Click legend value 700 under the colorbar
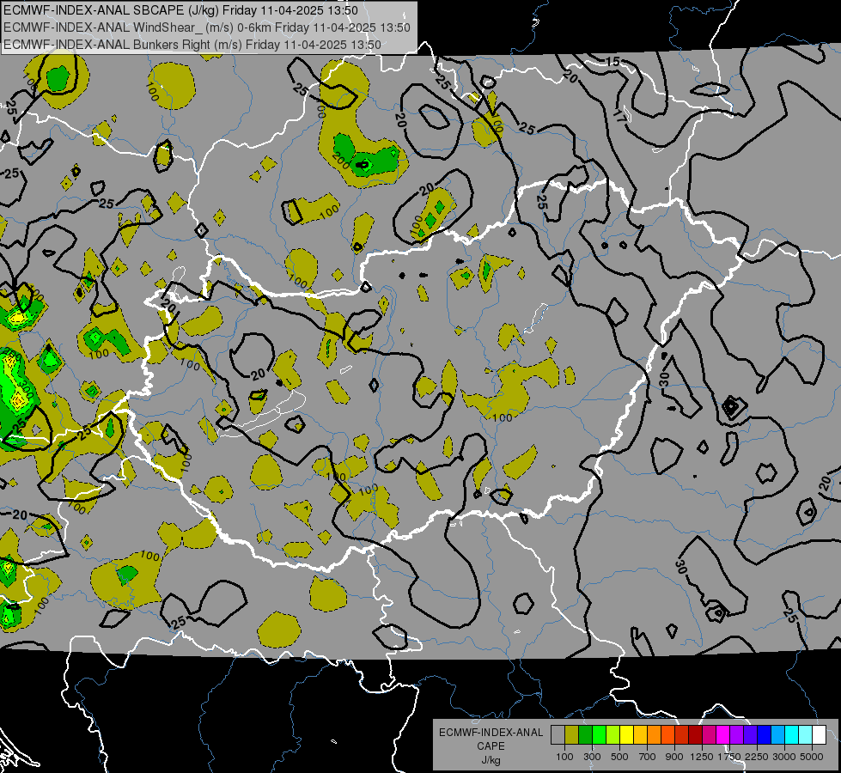 pos(648,757)
